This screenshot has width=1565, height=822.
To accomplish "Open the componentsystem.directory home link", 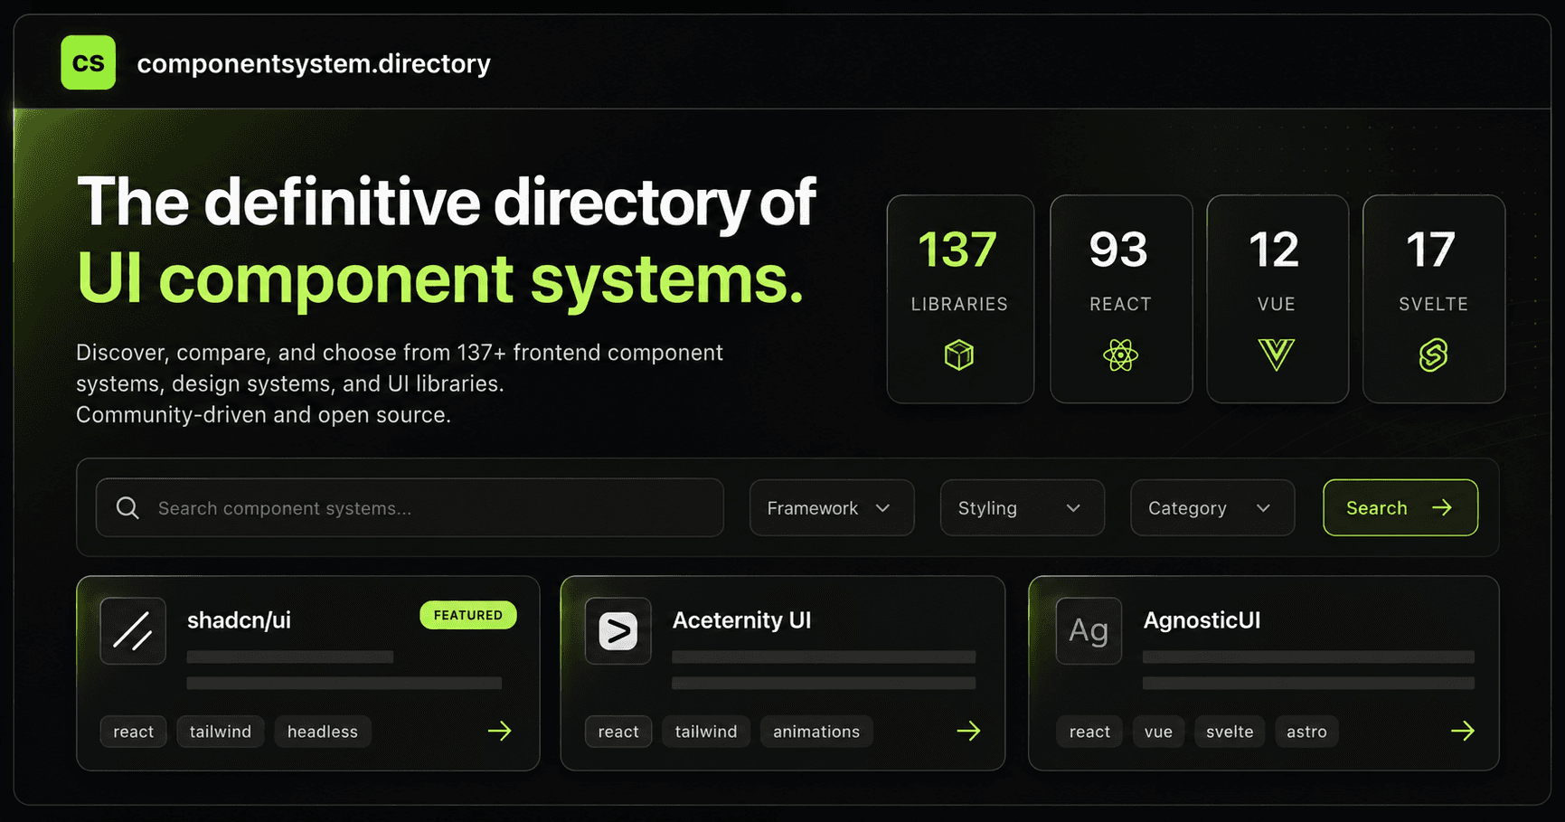I will (314, 63).
